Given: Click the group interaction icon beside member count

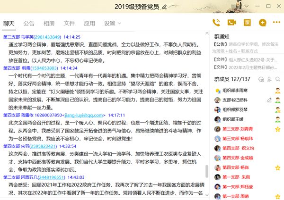Looking at the screenshot, I should coord(261,79).
